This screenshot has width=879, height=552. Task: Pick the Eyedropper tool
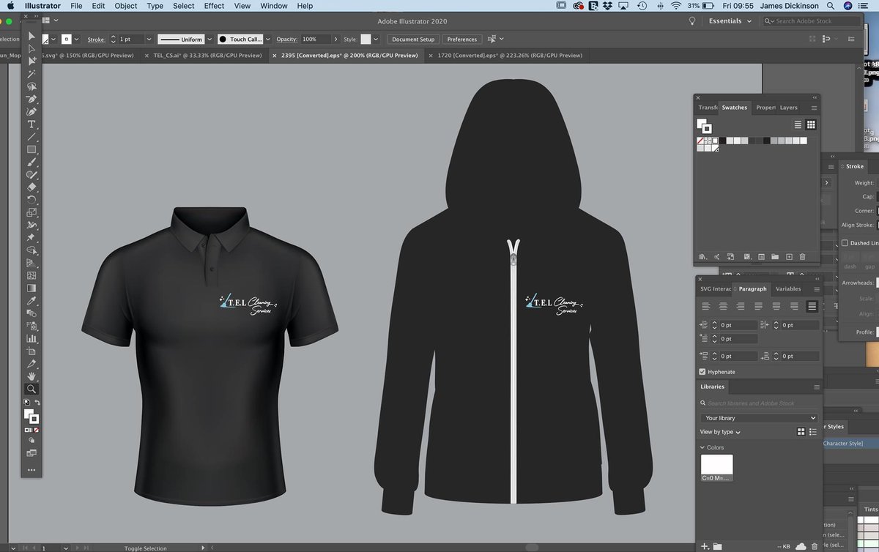click(x=31, y=301)
